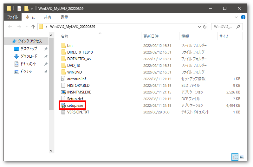
Task: Click the 2022/08/29 0:00 date cell
Action: tap(156, 112)
